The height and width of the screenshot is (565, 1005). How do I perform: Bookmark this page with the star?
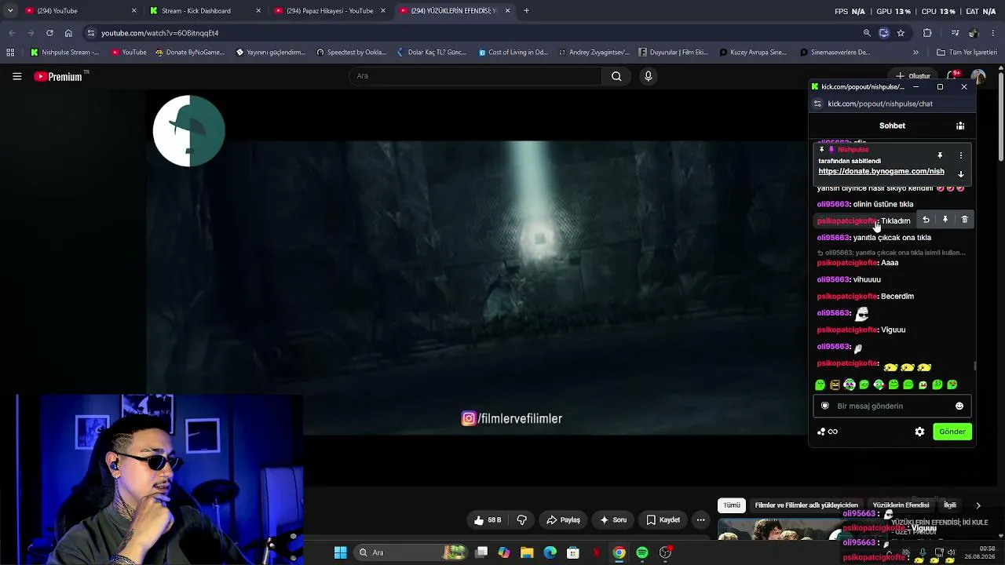tap(901, 33)
